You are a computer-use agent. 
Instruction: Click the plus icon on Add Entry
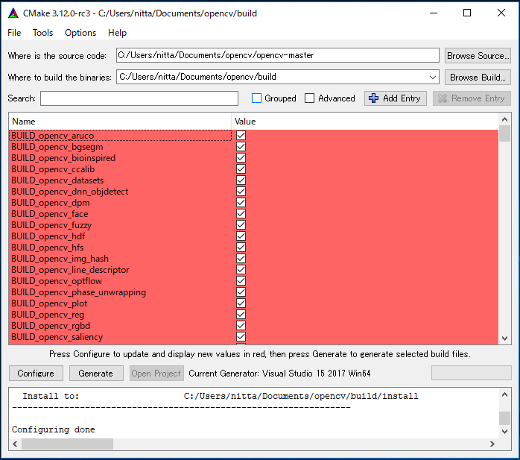click(x=374, y=98)
